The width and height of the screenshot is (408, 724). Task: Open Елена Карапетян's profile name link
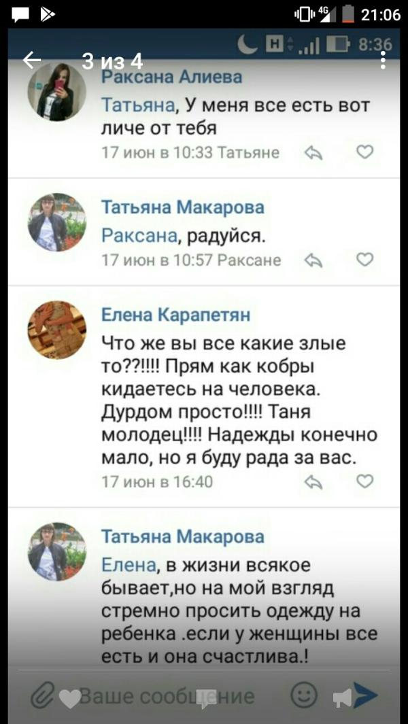(x=176, y=315)
